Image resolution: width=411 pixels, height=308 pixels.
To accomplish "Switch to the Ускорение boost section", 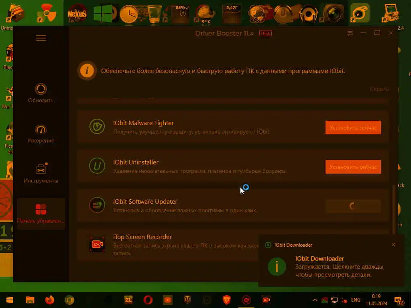I will click(41, 134).
